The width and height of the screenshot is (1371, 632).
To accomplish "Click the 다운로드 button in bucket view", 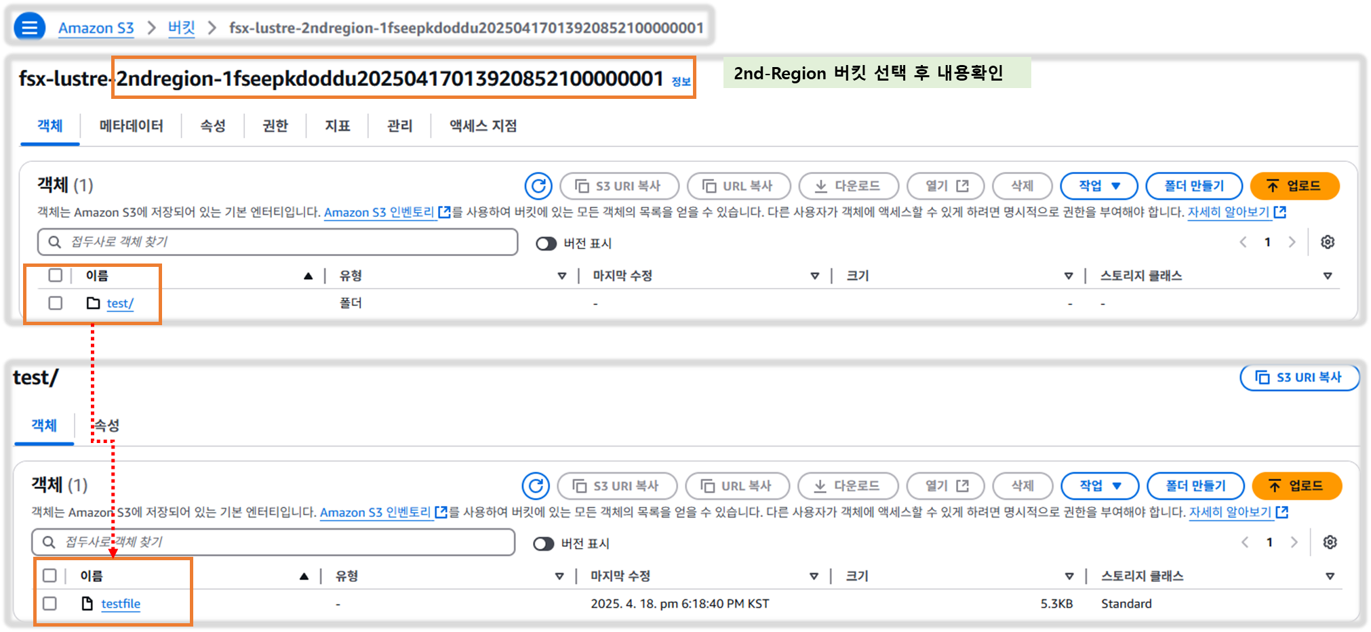I will point(848,186).
